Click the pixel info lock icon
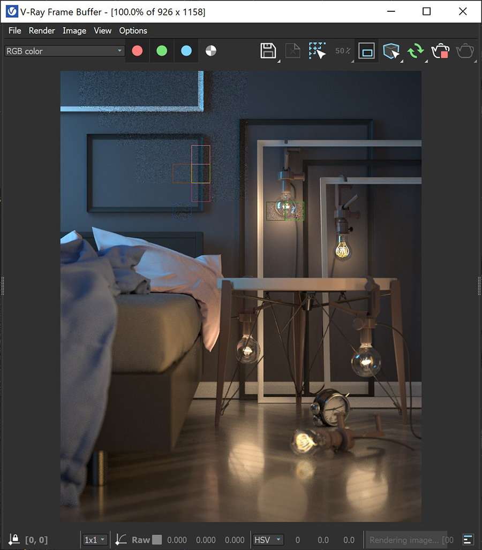 tap(13, 540)
